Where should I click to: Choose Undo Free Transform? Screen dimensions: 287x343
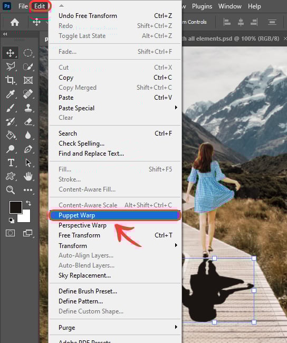[115, 16]
